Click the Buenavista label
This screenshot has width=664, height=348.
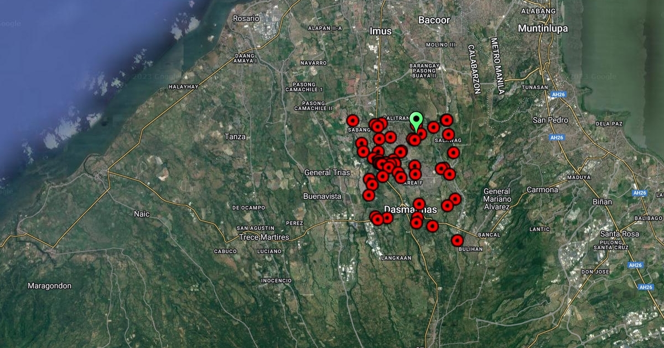322,196
